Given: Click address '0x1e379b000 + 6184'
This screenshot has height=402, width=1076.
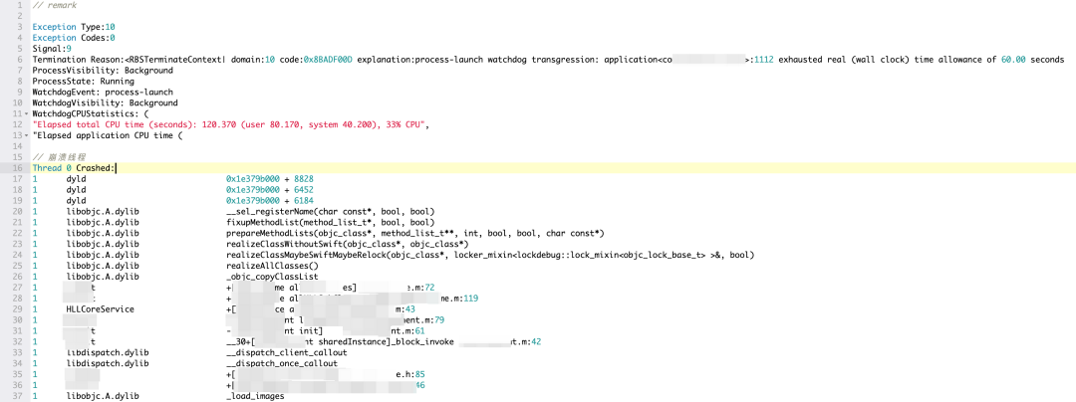Looking at the screenshot, I should (x=270, y=201).
